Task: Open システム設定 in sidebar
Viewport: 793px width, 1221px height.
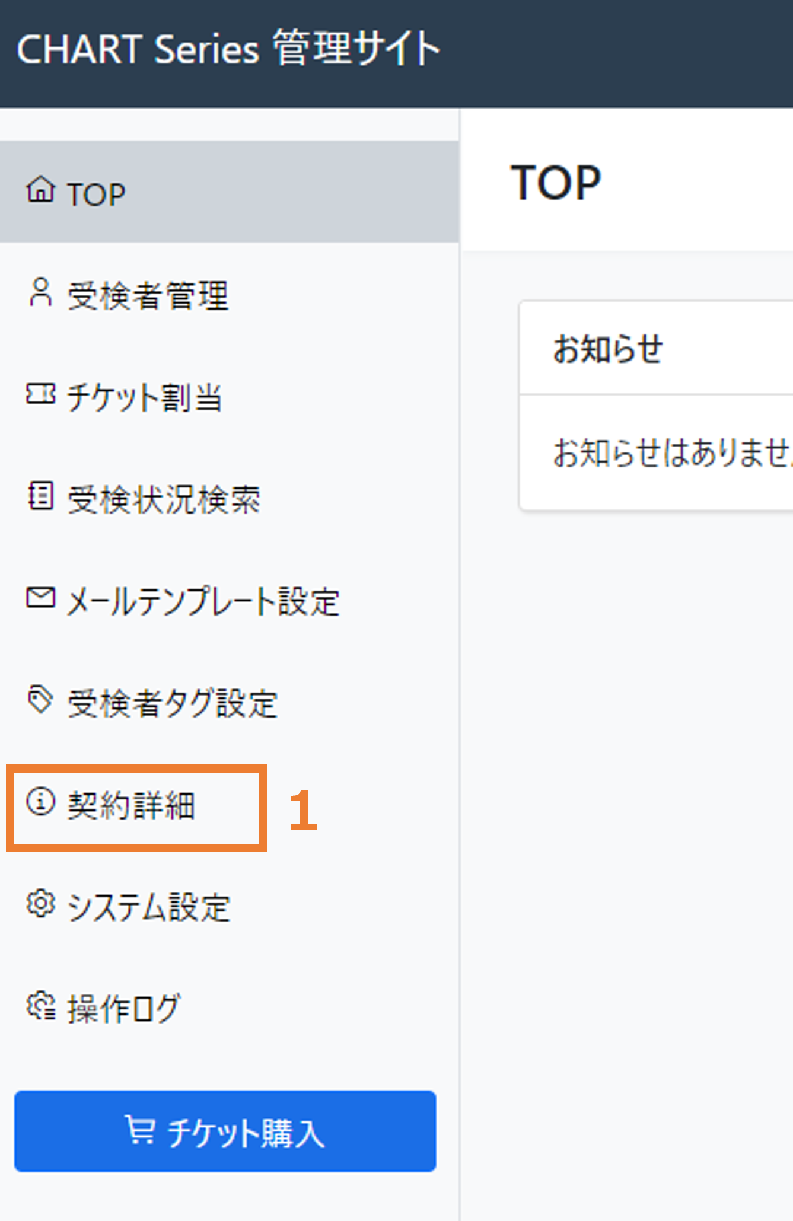Action: coord(230,907)
